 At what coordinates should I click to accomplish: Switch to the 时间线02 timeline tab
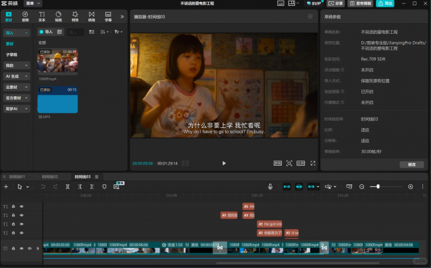[50, 176]
